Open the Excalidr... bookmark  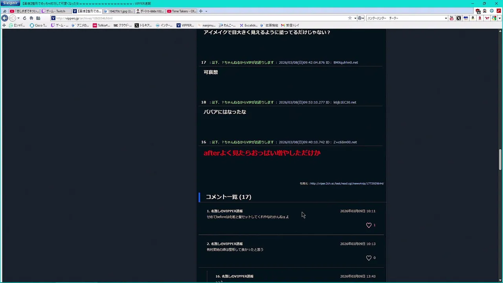pos(248,25)
